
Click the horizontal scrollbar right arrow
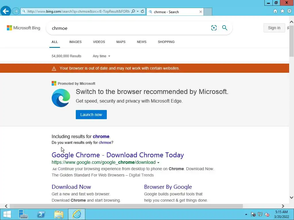(x=283, y=206)
